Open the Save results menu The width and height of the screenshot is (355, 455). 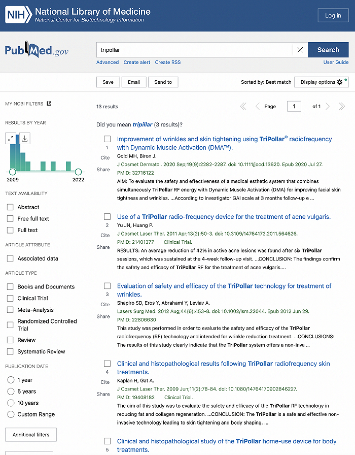[x=108, y=82]
